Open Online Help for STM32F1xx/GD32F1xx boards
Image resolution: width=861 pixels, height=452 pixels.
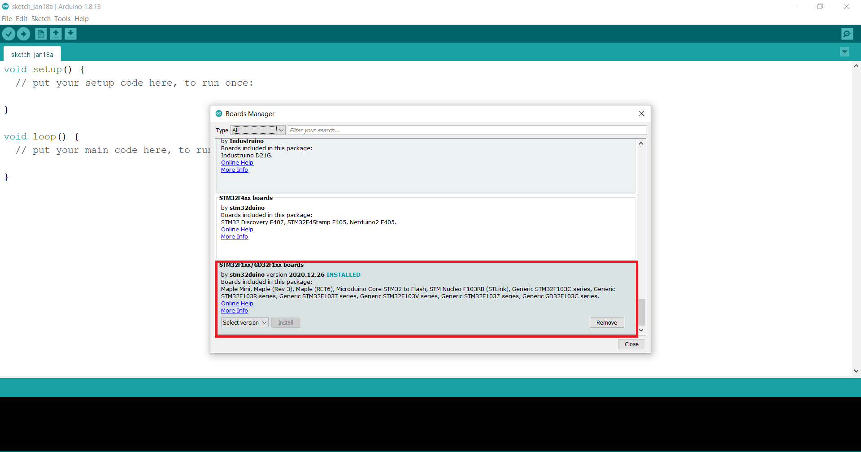pos(237,304)
